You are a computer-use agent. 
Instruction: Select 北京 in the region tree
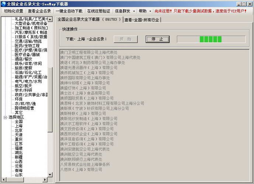(x=19, y=130)
